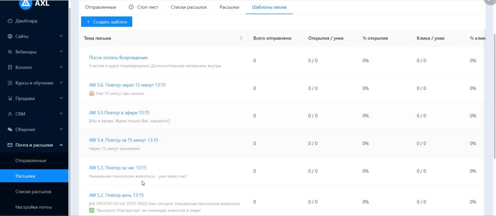Click the envelope icon beside Почта и рассылки
The image size is (496, 216).
coord(10,145)
